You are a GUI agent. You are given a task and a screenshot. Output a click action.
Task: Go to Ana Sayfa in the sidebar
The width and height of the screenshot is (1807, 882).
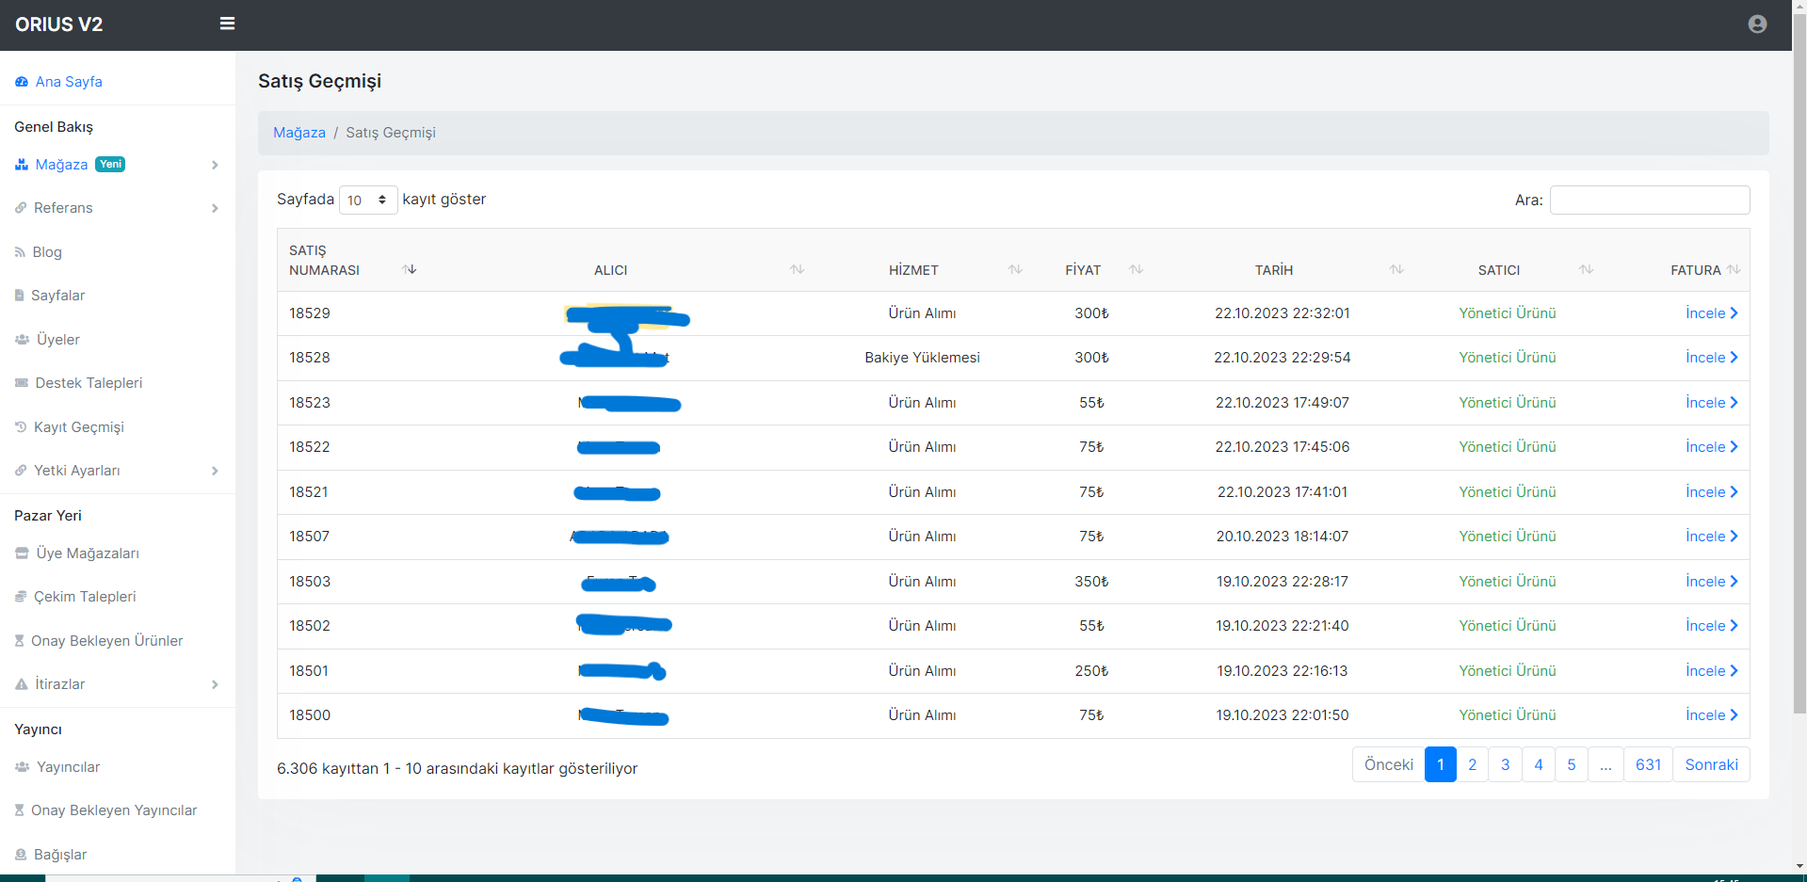pos(69,82)
